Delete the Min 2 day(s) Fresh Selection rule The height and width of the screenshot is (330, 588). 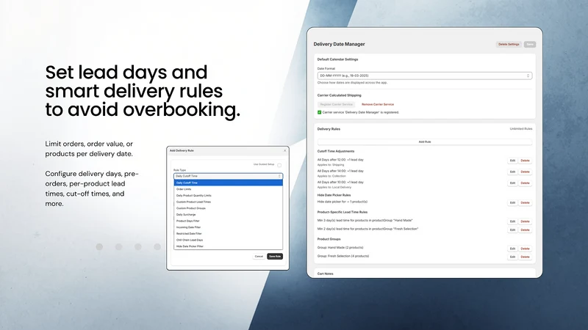tap(525, 230)
